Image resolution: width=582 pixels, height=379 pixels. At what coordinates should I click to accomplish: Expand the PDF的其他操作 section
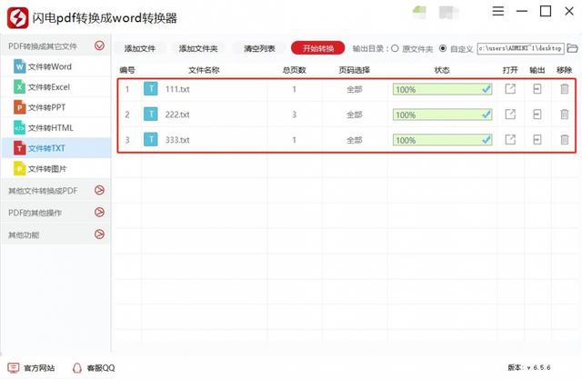[99, 212]
